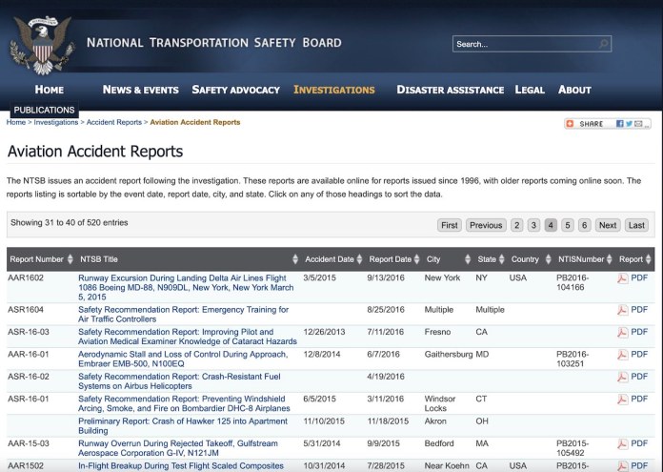This screenshot has height=472, width=663.
Task: Click the SHARE button label
Action: [x=592, y=124]
